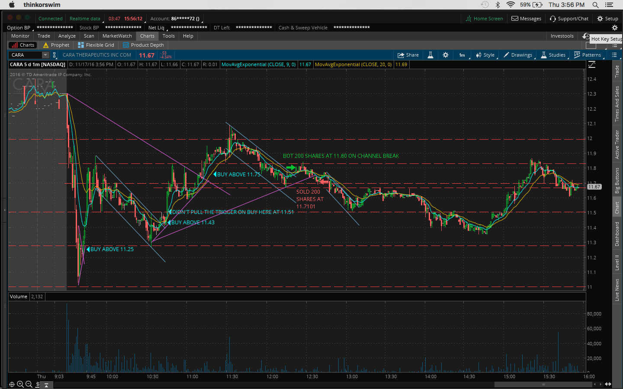Open the Dashboard side panel
Image resolution: width=623 pixels, height=389 pixels.
click(x=617, y=234)
